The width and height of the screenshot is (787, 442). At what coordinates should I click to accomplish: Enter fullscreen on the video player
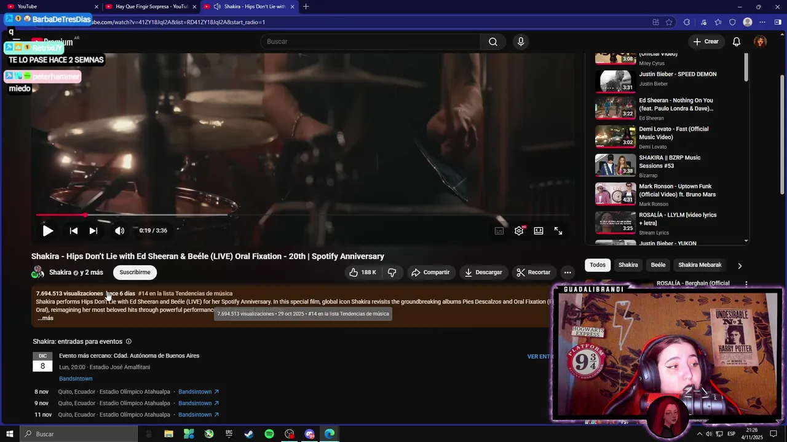click(x=558, y=231)
